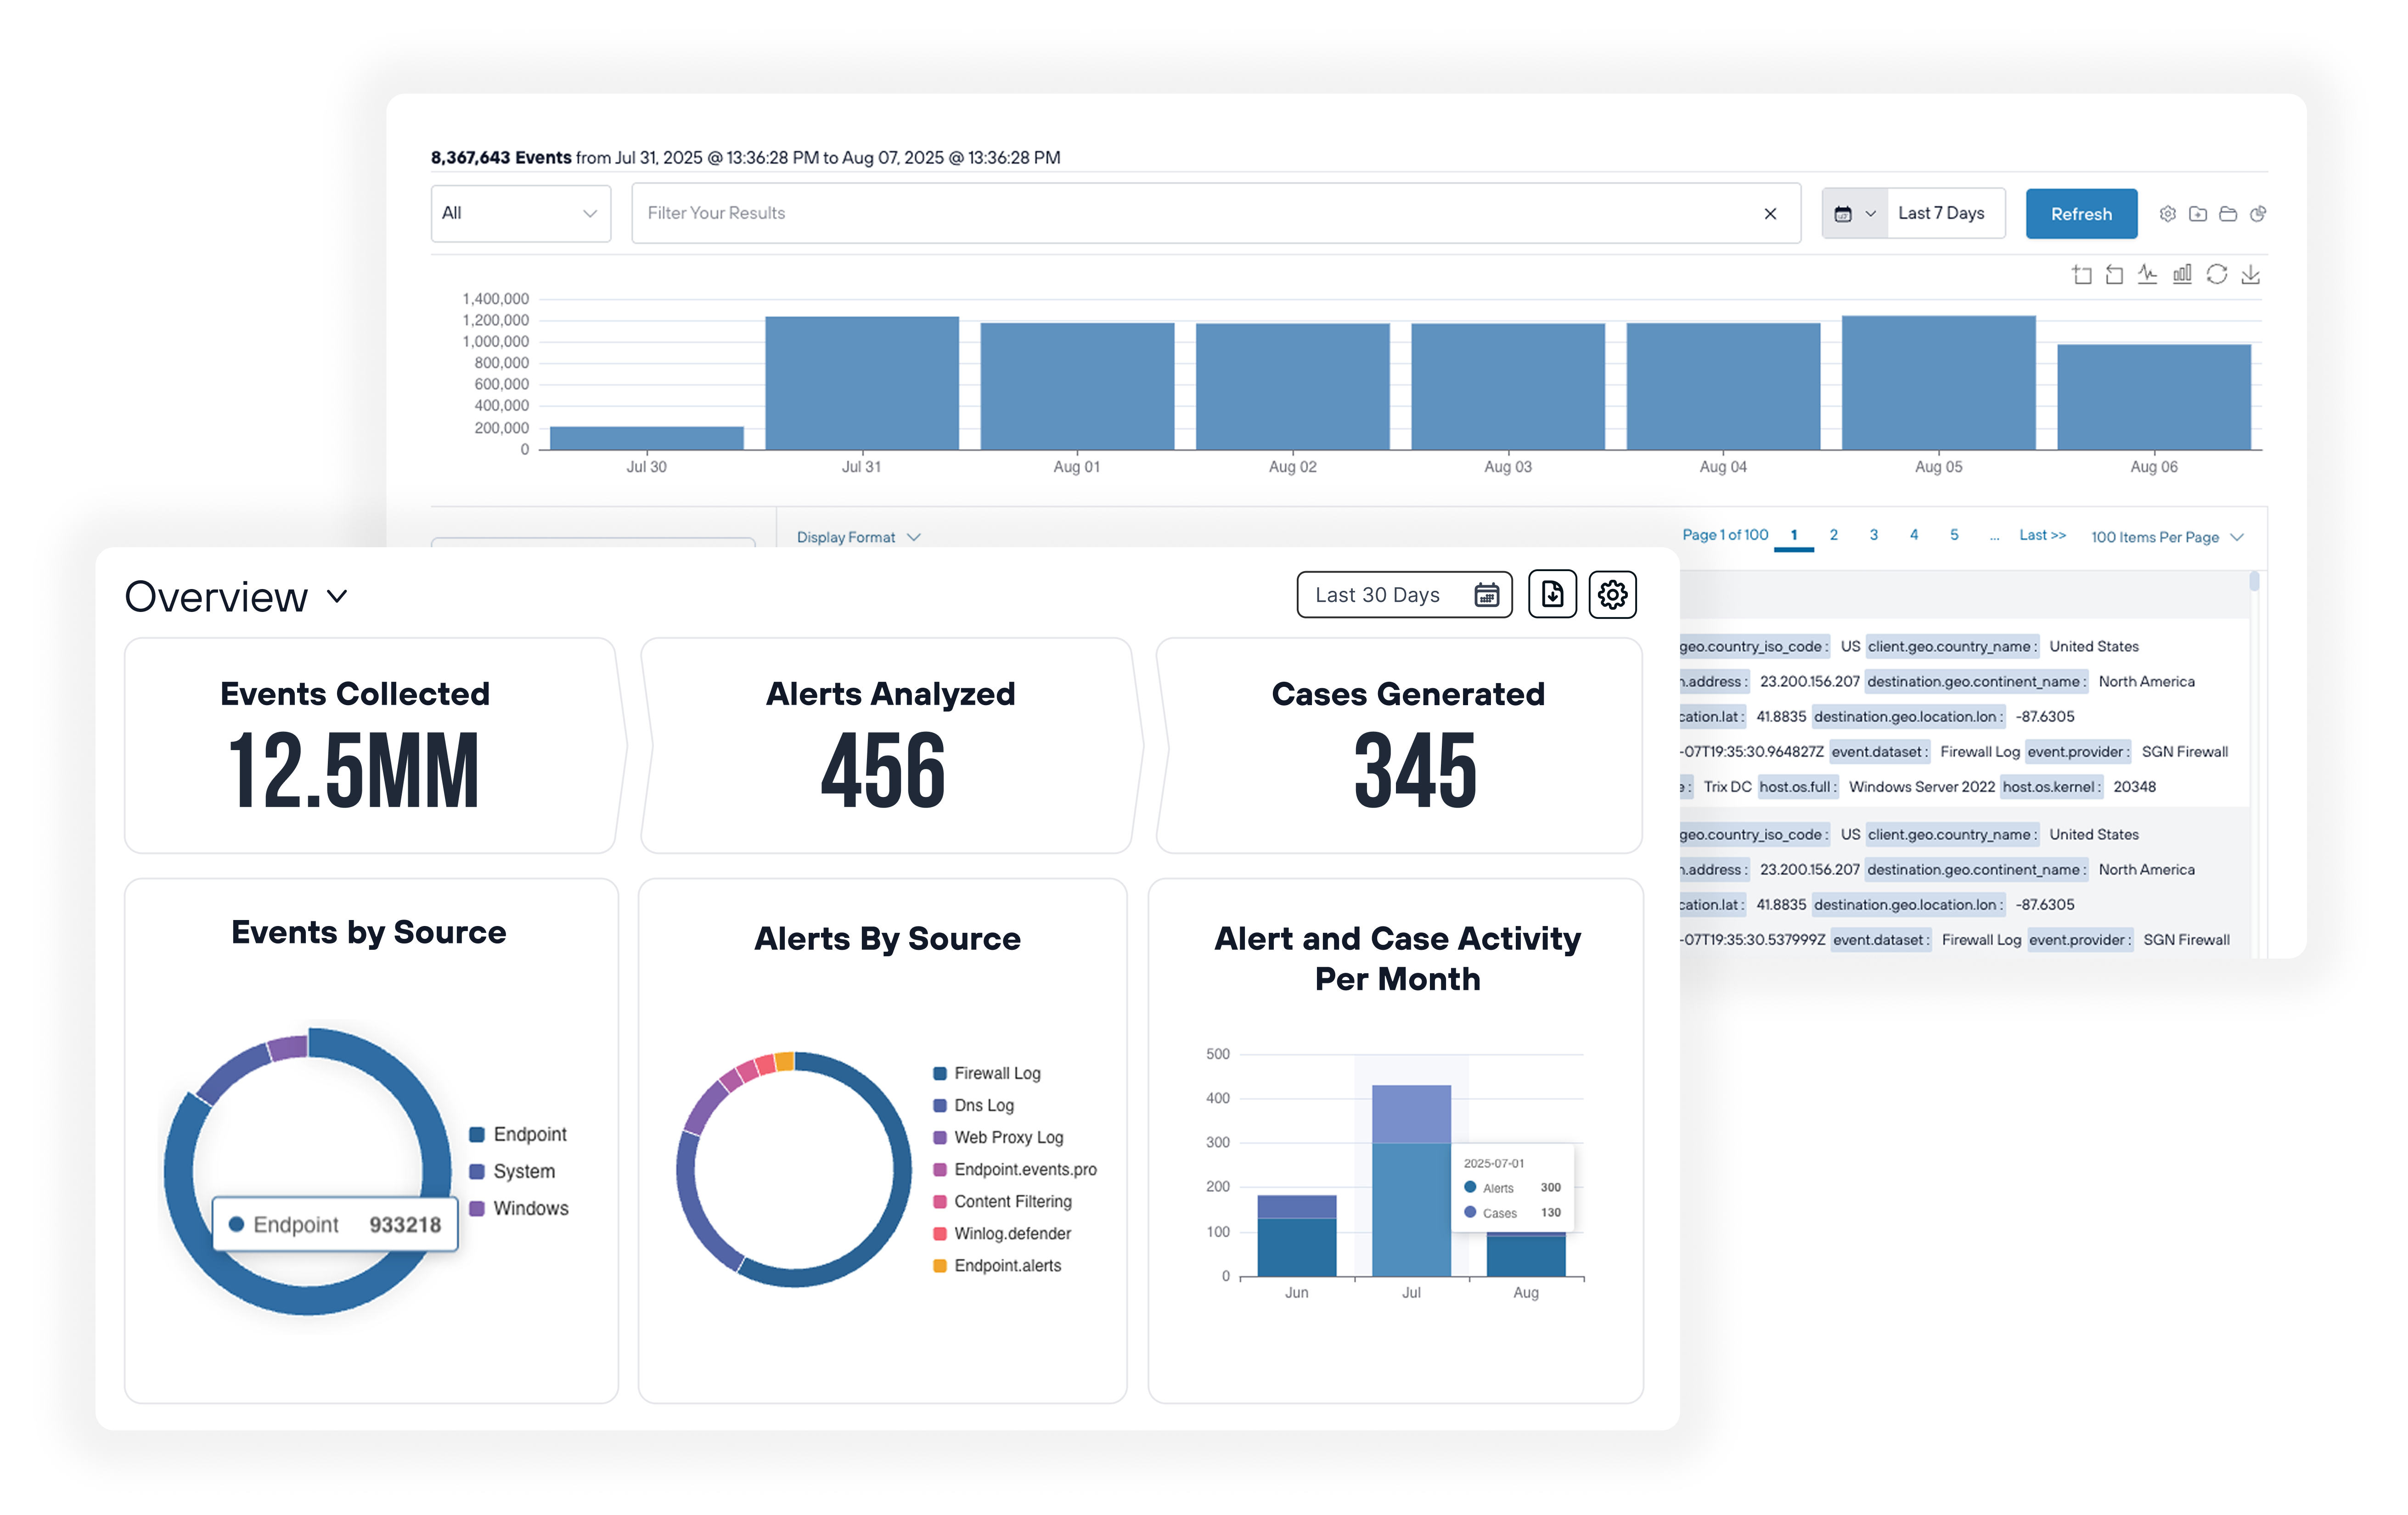Click the 'SGN Firewall' provider value in first event

point(2185,752)
